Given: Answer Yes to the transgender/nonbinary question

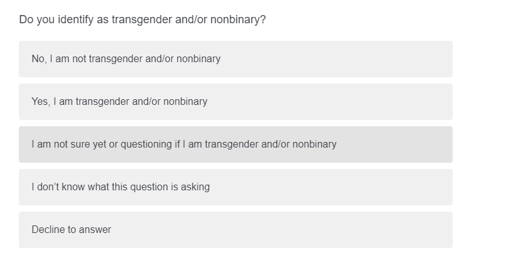Looking at the screenshot, I should pos(235,102).
